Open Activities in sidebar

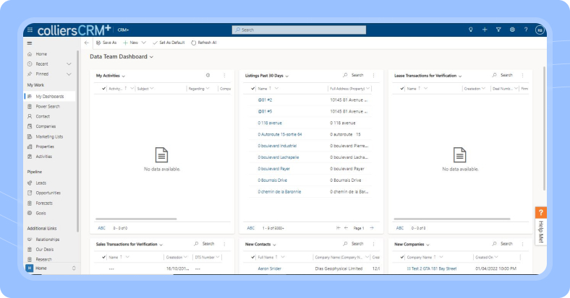(x=43, y=157)
